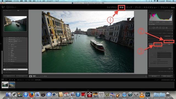The height and width of the screenshot is (99, 176).
Task: Toggle shadow clipping indicator on histogram
Action: (150, 13)
